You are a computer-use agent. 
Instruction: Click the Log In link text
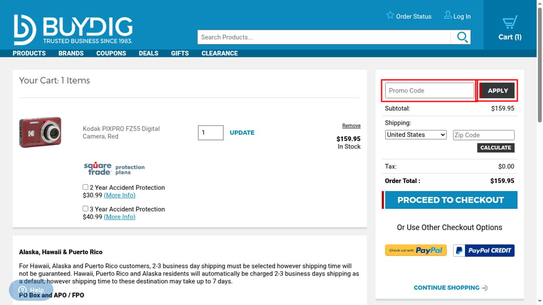tap(462, 16)
